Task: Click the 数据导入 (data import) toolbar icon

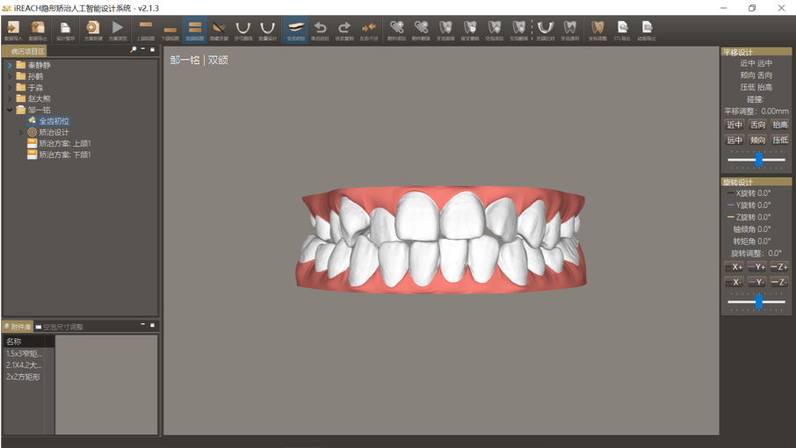Action: pos(12,30)
